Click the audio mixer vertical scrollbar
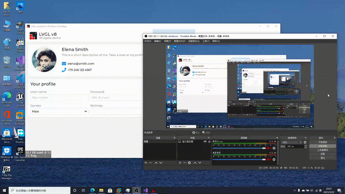Image resolution: width=345 pixels, height=194 pixels. [278, 152]
